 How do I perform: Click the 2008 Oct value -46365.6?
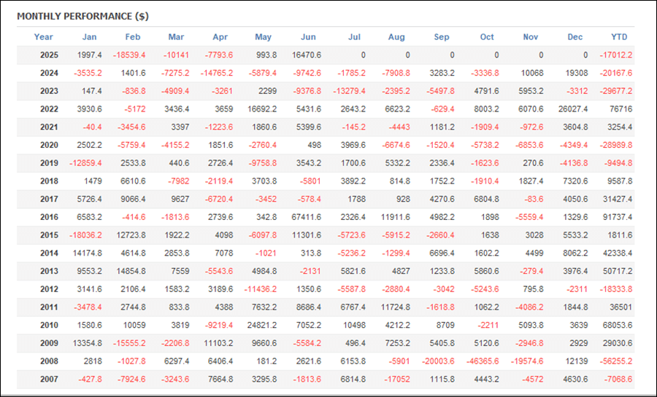tap(483, 361)
